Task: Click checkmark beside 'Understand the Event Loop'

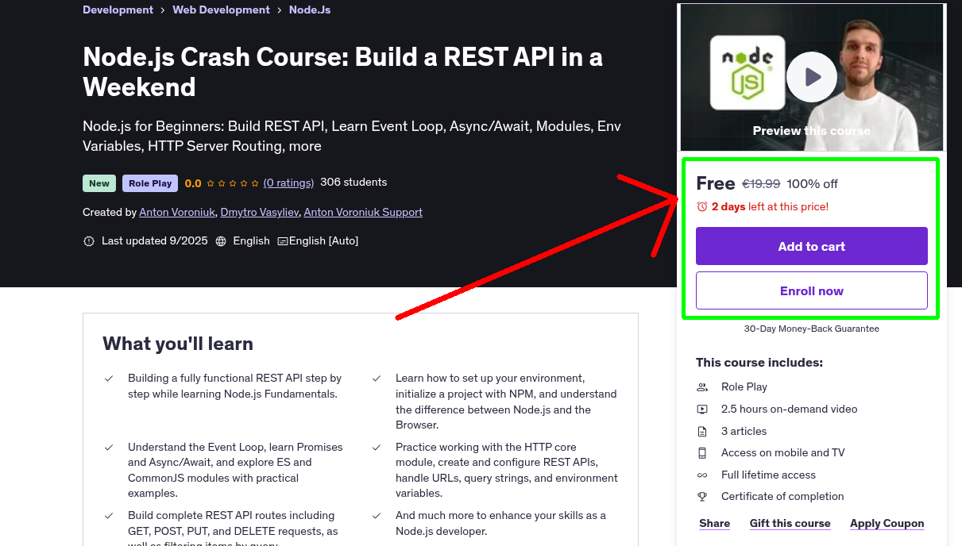Action: pos(109,448)
